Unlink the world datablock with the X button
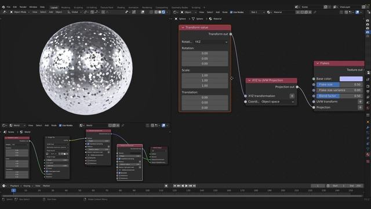This screenshot has height=209, width=371. 118,125
